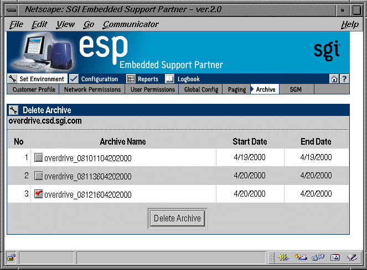Image resolution: width=367 pixels, height=270 pixels.
Task: Open the window menu button in title bar
Action: click(11, 10)
